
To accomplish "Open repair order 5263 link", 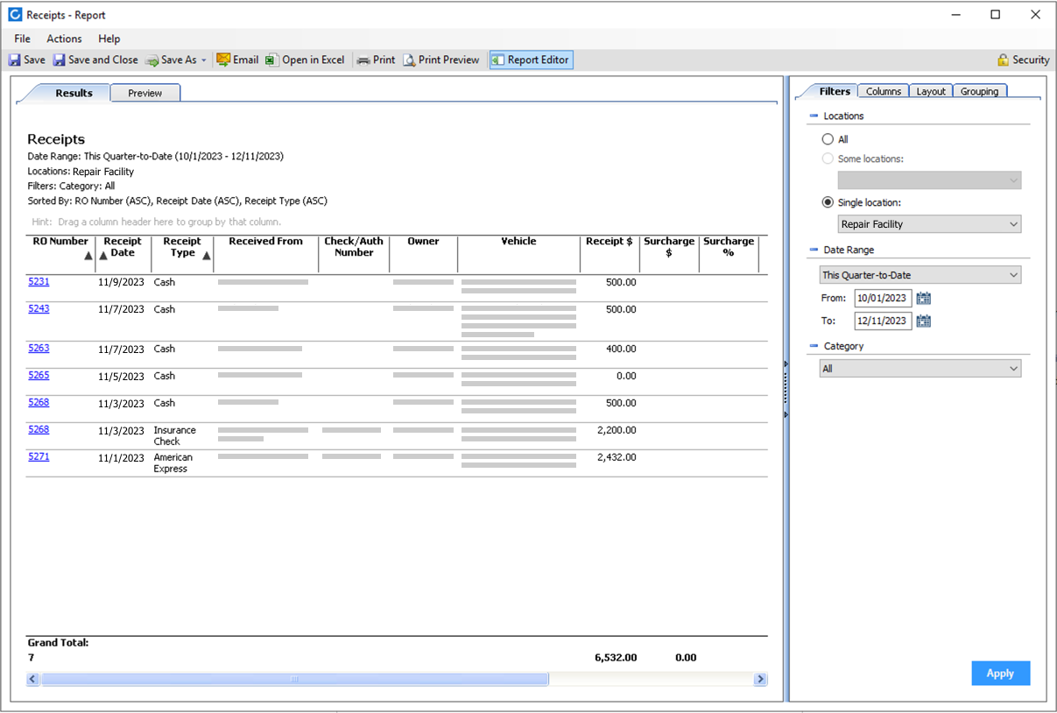I will (39, 349).
